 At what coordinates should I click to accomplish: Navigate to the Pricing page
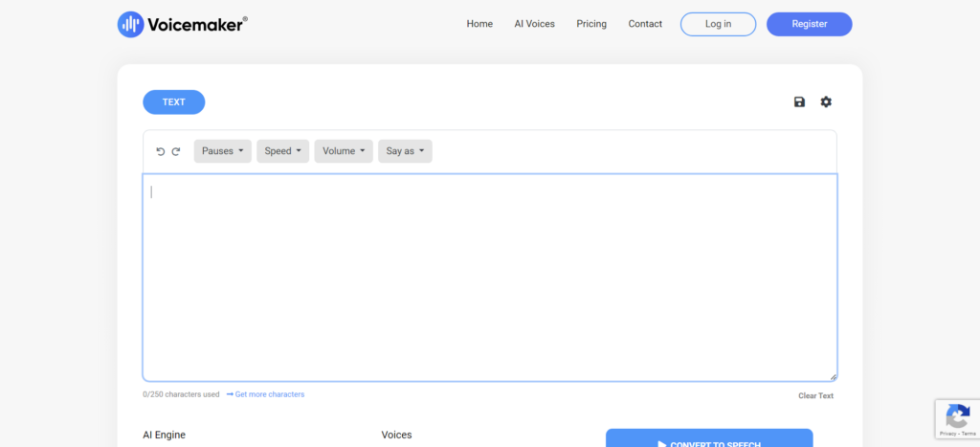click(x=591, y=24)
